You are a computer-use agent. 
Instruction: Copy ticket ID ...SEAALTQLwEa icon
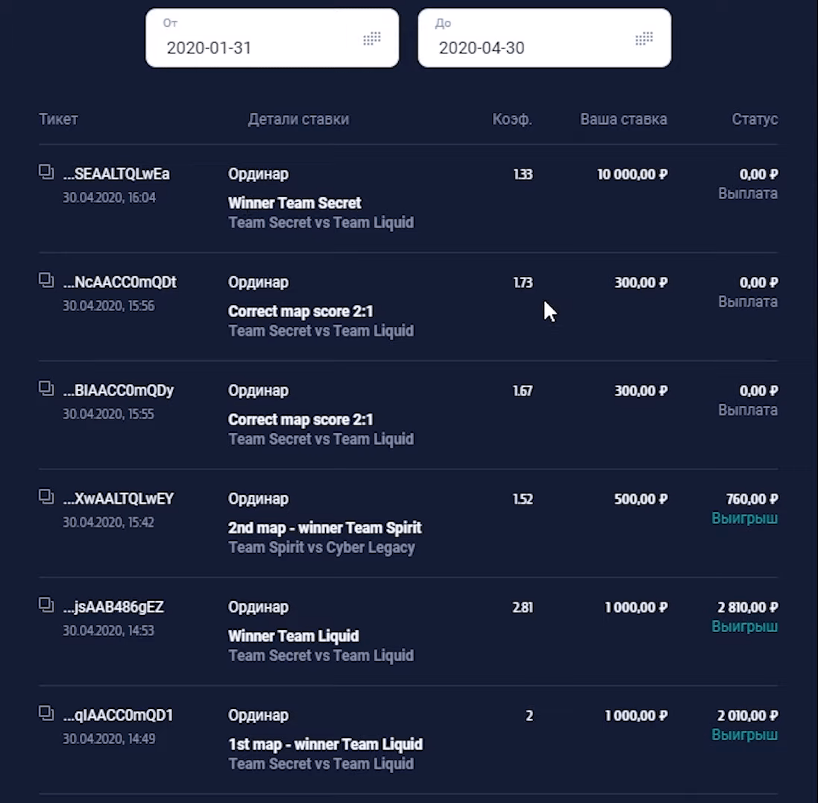coord(46,171)
